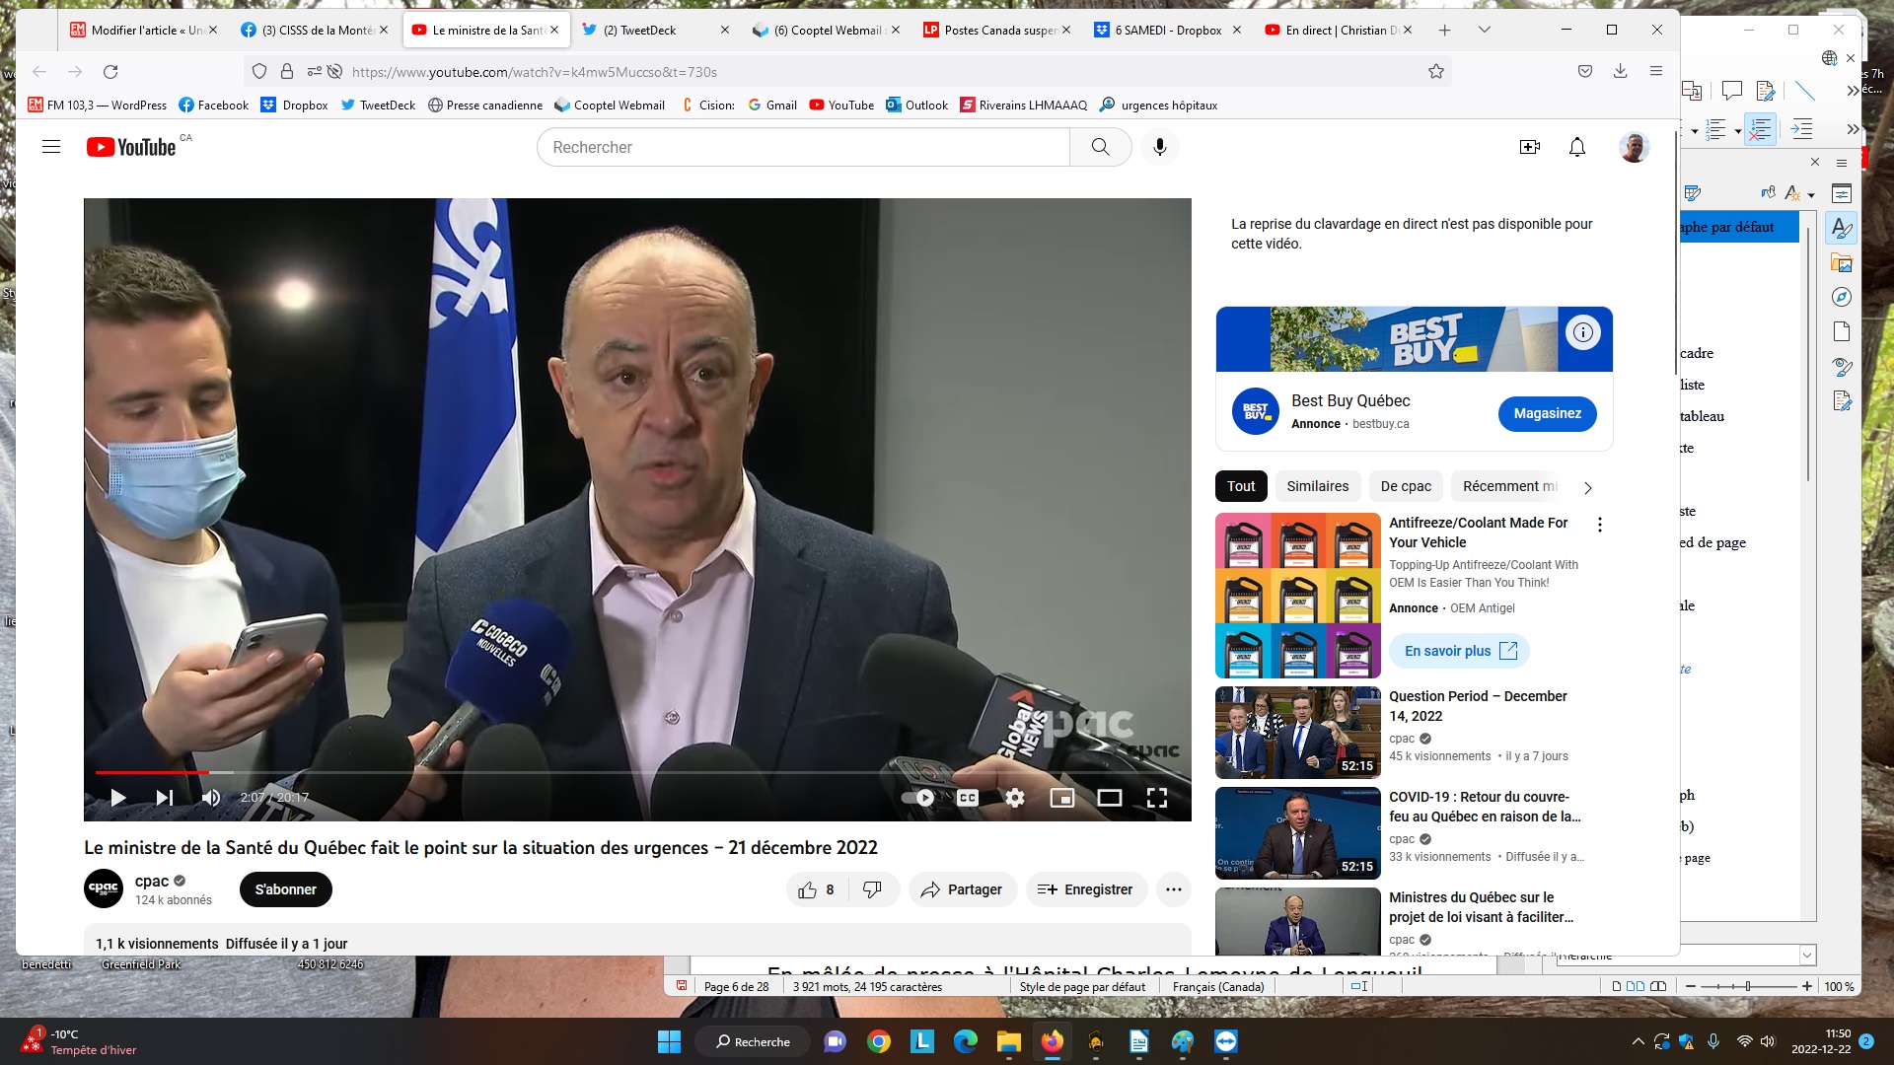This screenshot has width=1894, height=1065.
Task: Open YouTube notifications bell
Action: point(1577,147)
